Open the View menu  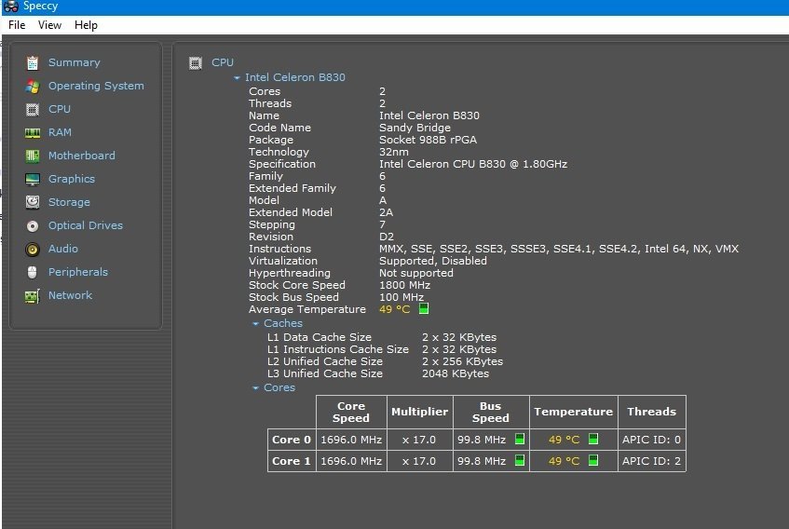click(49, 25)
